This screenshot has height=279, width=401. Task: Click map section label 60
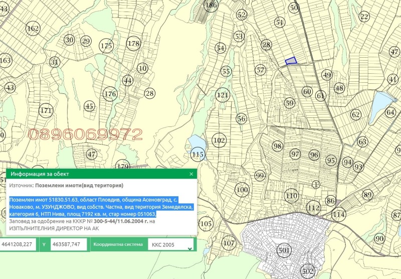(307, 91)
